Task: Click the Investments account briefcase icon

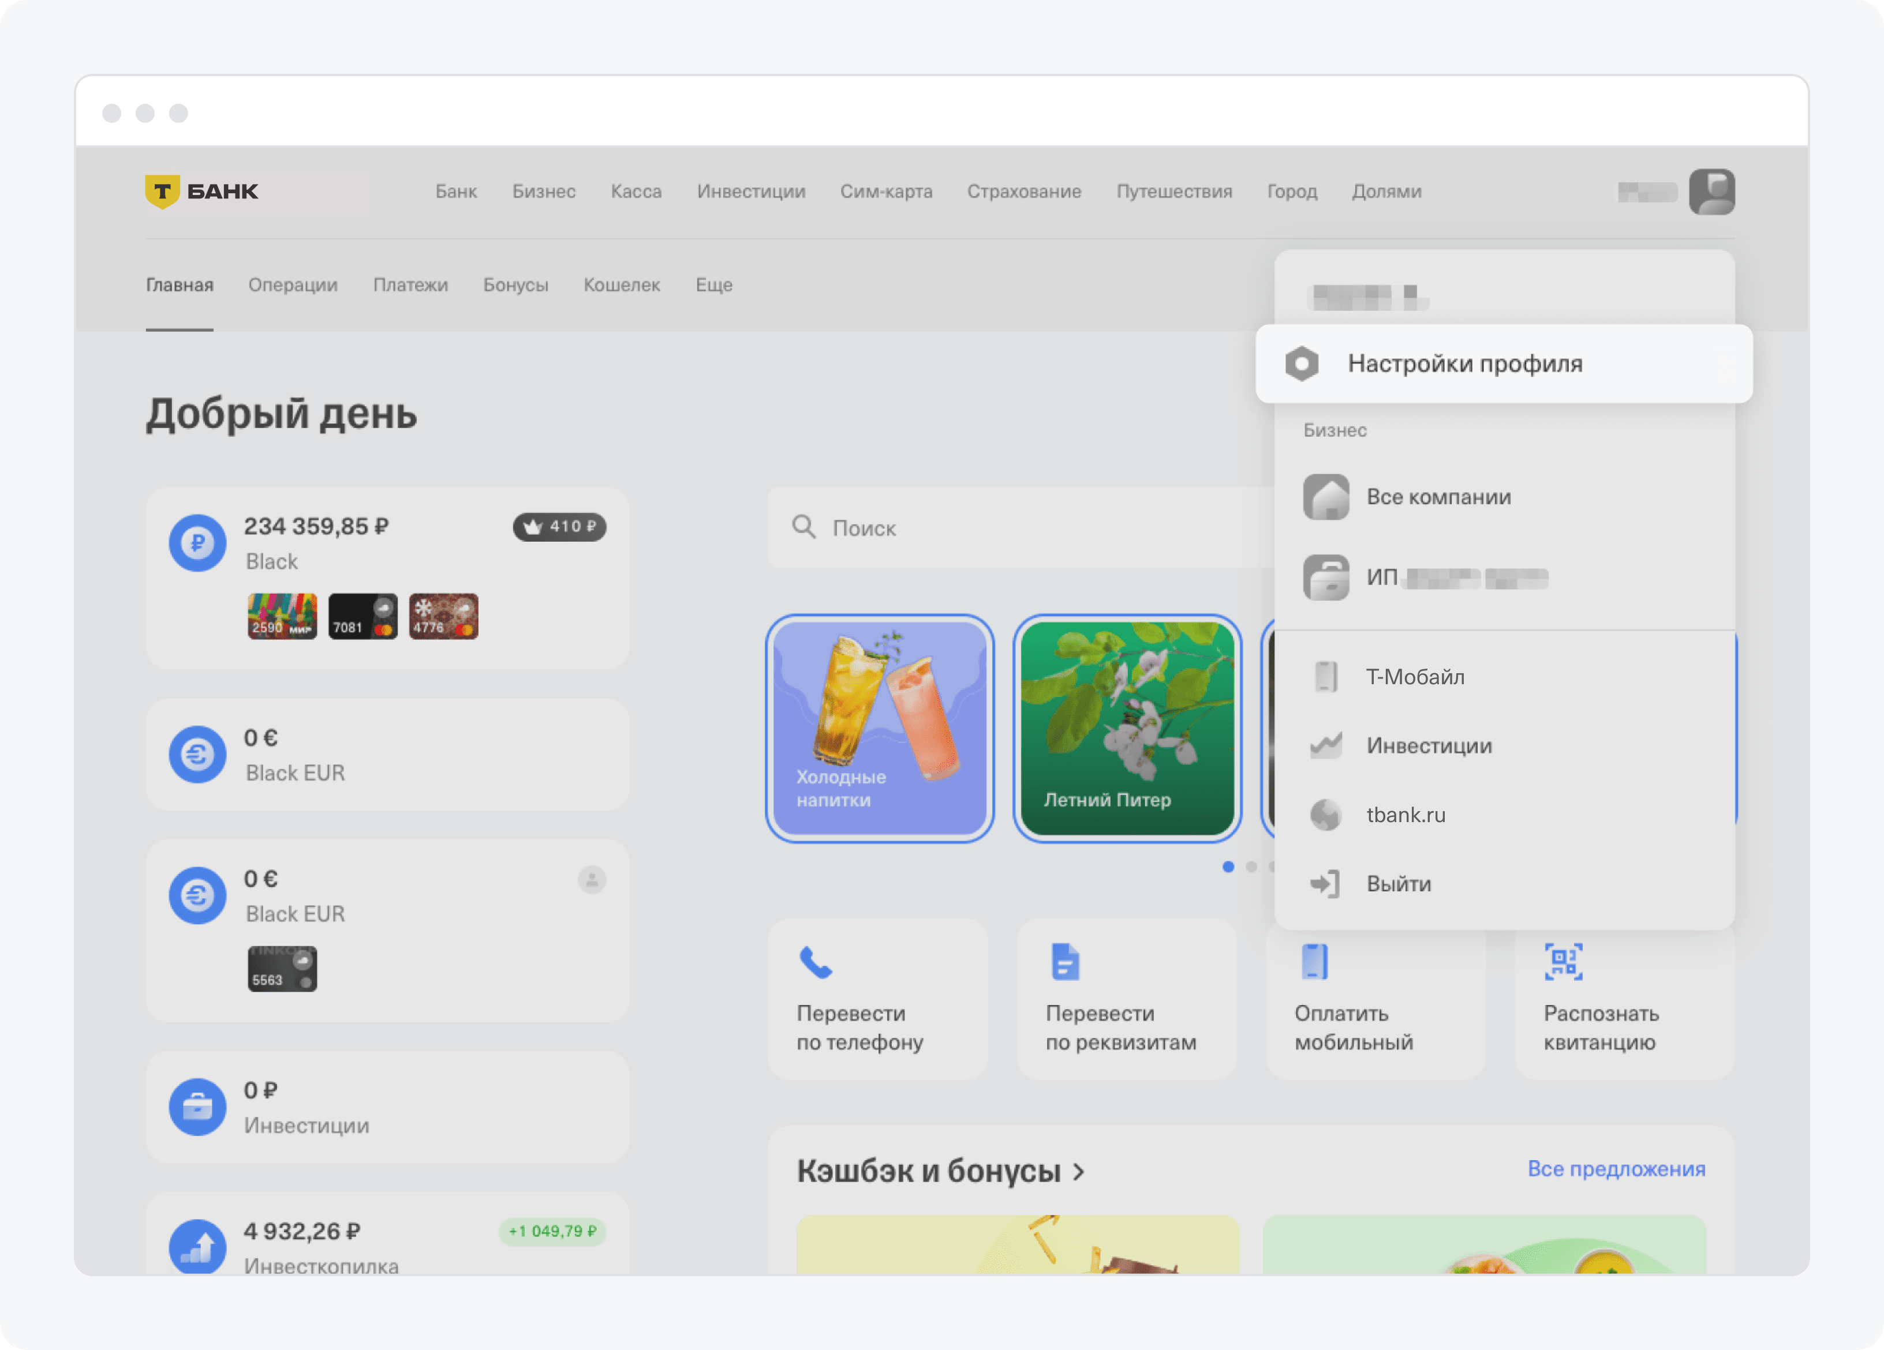Action: 198,1108
